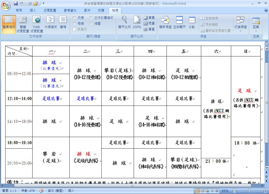Open the 插入 (Insert) tab
The height and width of the screenshot is (194, 269).
point(33,11)
